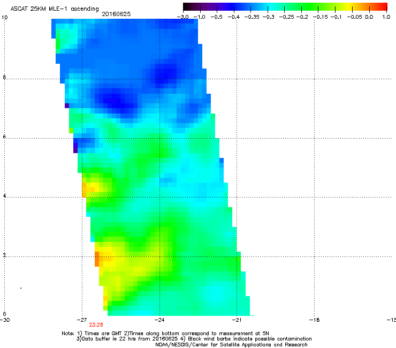Click the "NOAA/NESDIS/Center for Satellite Applications and Research" credit
Screen dimensions: 396x348
[231, 345]
